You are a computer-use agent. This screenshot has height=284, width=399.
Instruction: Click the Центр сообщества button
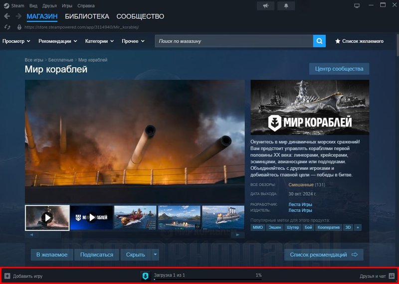click(339, 69)
